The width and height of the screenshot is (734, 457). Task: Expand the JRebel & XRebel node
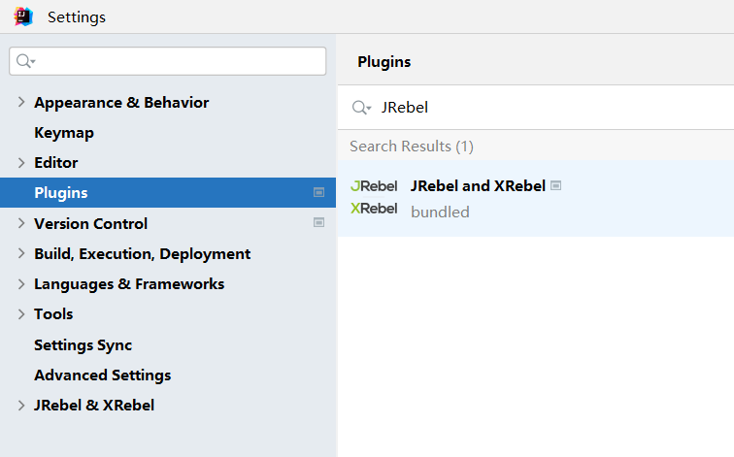[21, 405]
